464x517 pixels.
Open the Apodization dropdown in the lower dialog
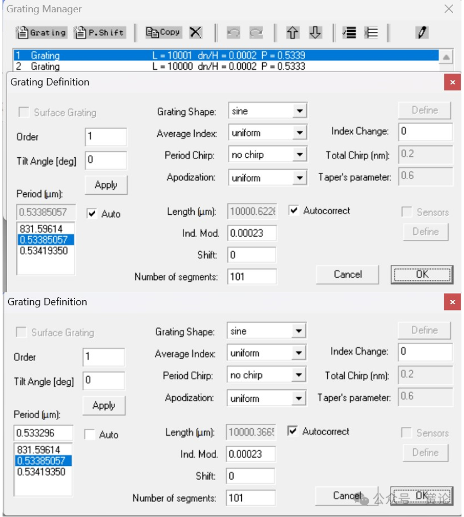(x=300, y=398)
